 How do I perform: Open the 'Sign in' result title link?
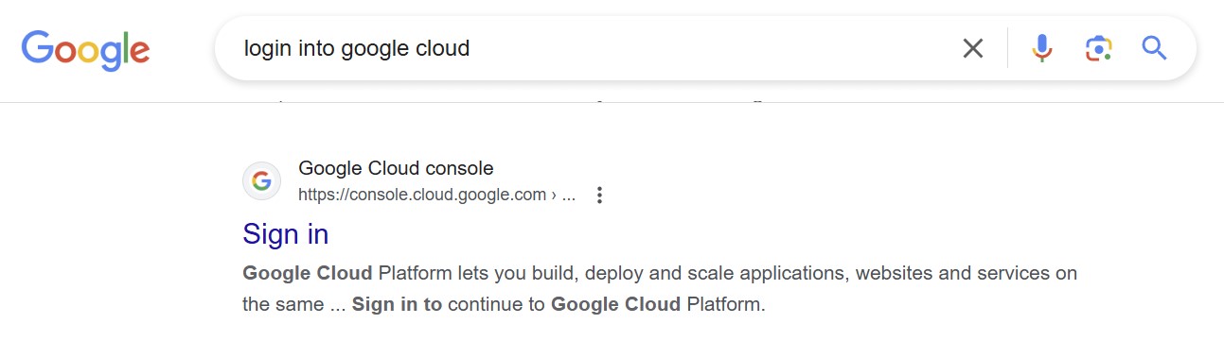(286, 234)
